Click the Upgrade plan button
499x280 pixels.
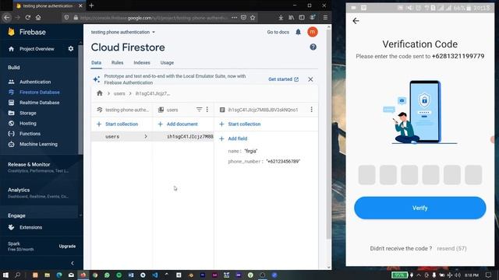[67, 247]
